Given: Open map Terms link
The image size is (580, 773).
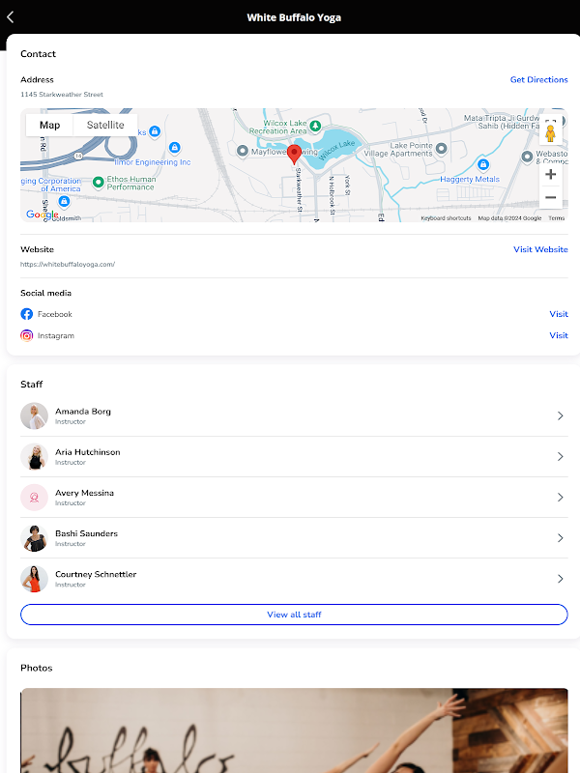Looking at the screenshot, I should click(557, 218).
